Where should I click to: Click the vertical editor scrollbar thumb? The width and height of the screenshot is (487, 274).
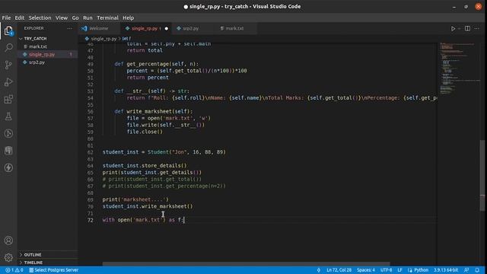click(482, 176)
